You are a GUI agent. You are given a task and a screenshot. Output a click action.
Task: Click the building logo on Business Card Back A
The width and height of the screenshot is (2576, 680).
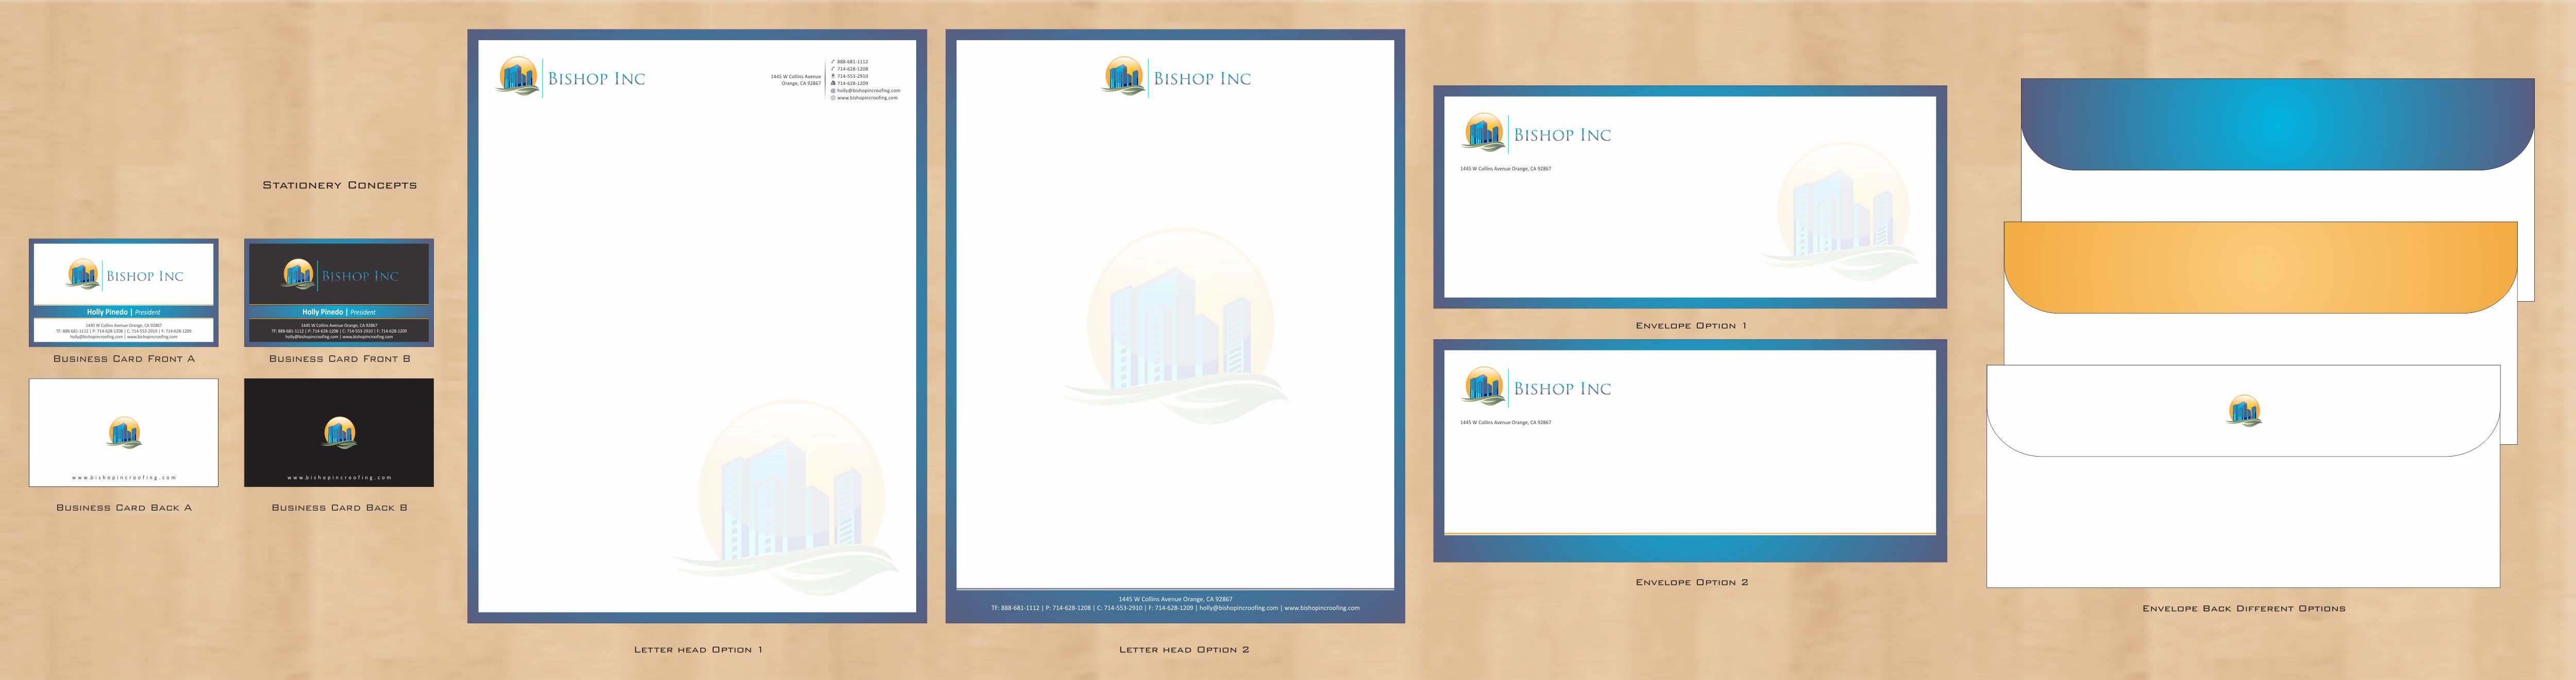[x=124, y=432]
